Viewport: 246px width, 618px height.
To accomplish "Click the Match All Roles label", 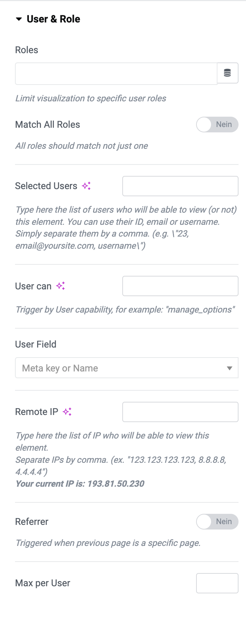I will (47, 125).
